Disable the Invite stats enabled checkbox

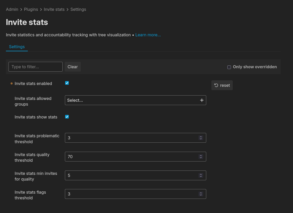(x=67, y=83)
